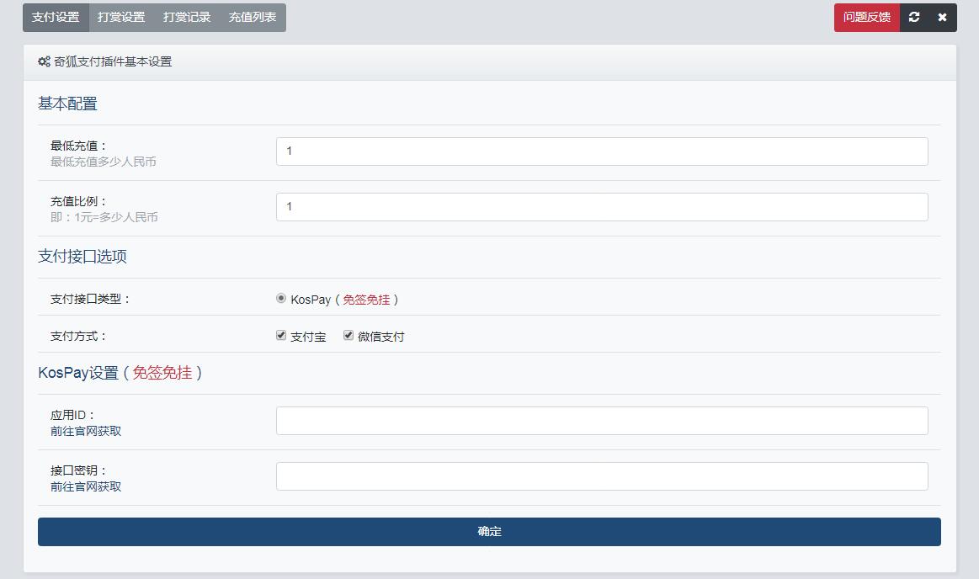This screenshot has width=979, height=579.
Task: Click the 接口密钥 secret key input field
Action: point(602,475)
